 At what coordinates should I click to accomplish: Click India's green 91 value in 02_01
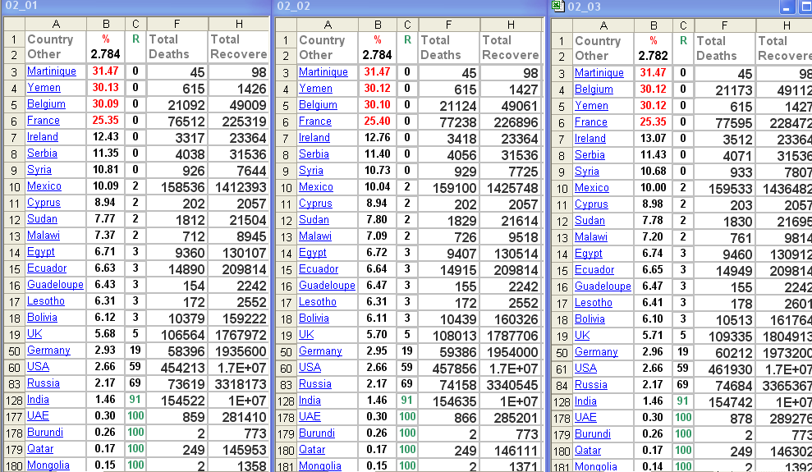coord(135,400)
